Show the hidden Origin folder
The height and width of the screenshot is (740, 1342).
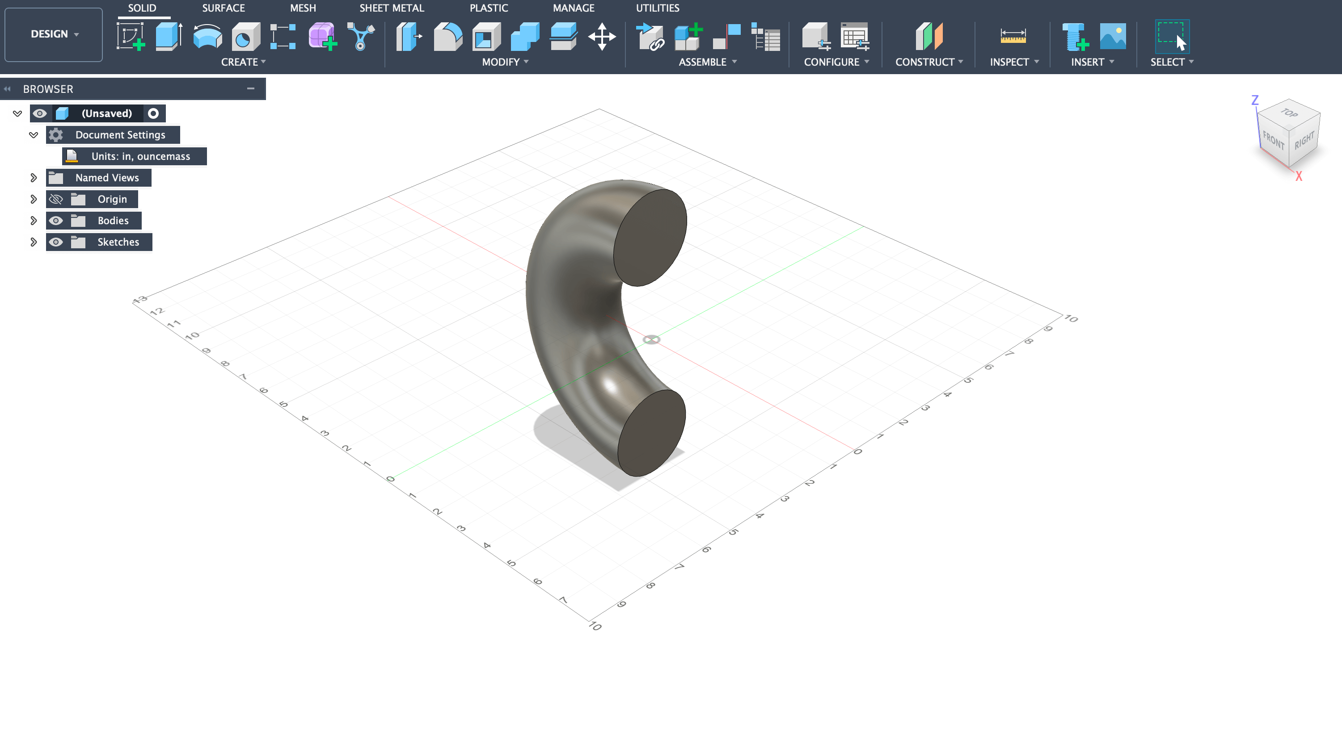click(56, 199)
